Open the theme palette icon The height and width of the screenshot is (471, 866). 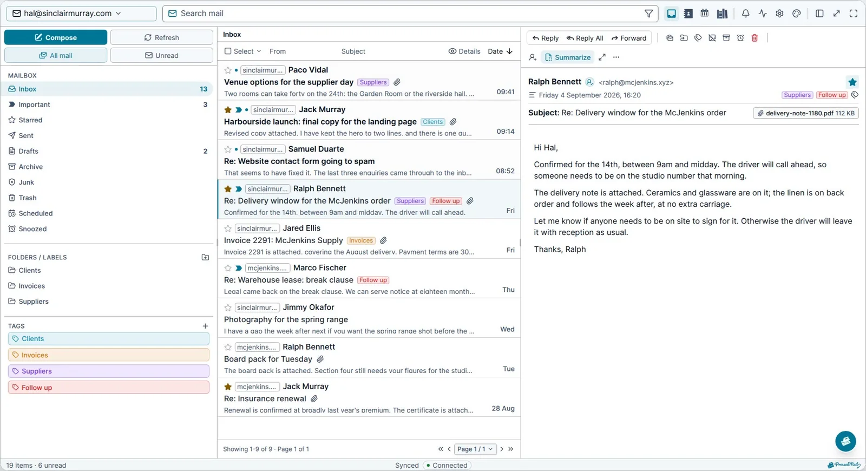click(796, 14)
